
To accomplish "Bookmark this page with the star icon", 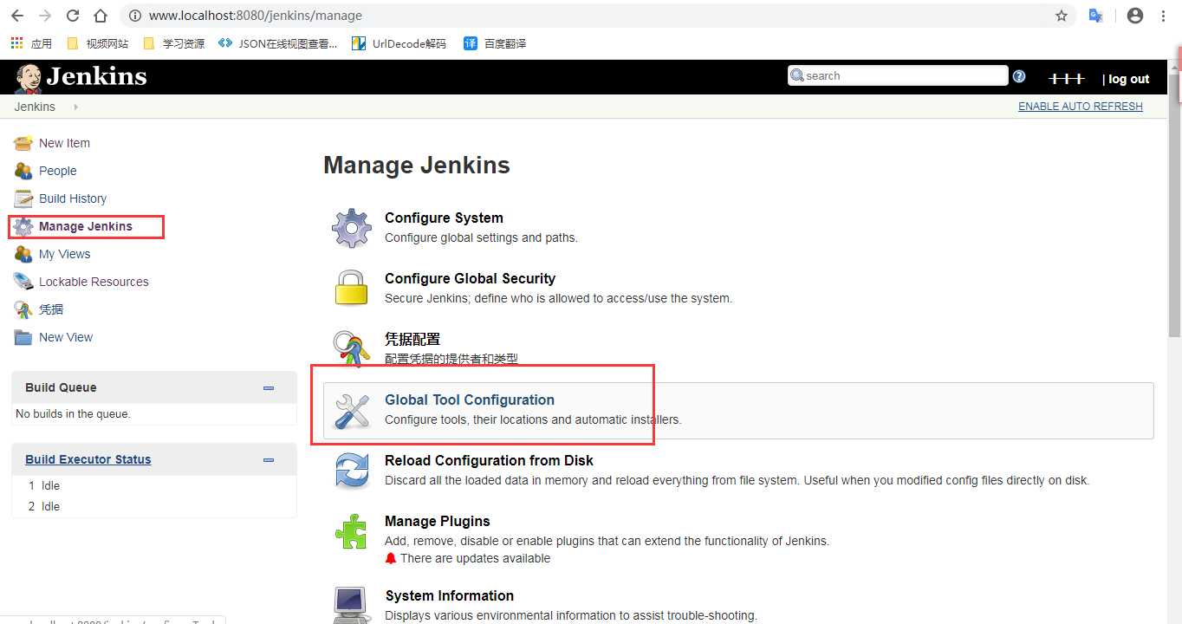I will click(x=1062, y=16).
